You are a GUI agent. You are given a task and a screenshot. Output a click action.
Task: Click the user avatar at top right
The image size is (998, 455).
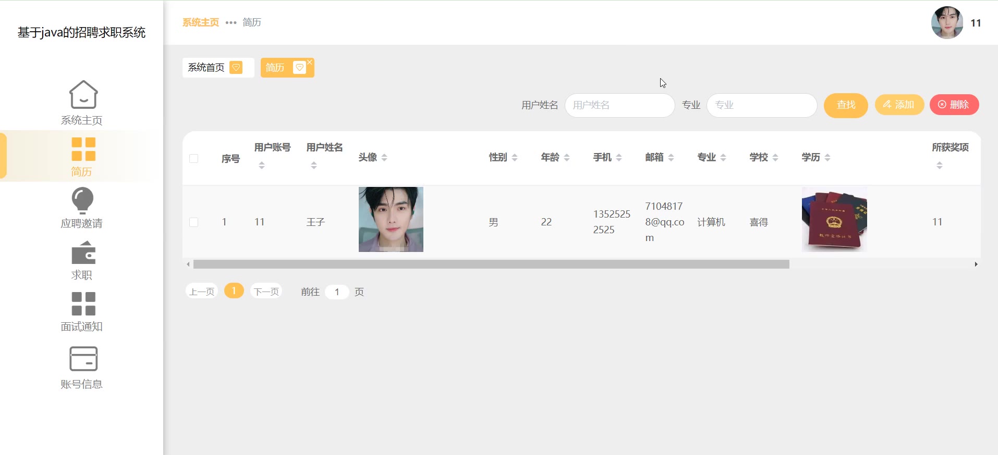coord(947,22)
